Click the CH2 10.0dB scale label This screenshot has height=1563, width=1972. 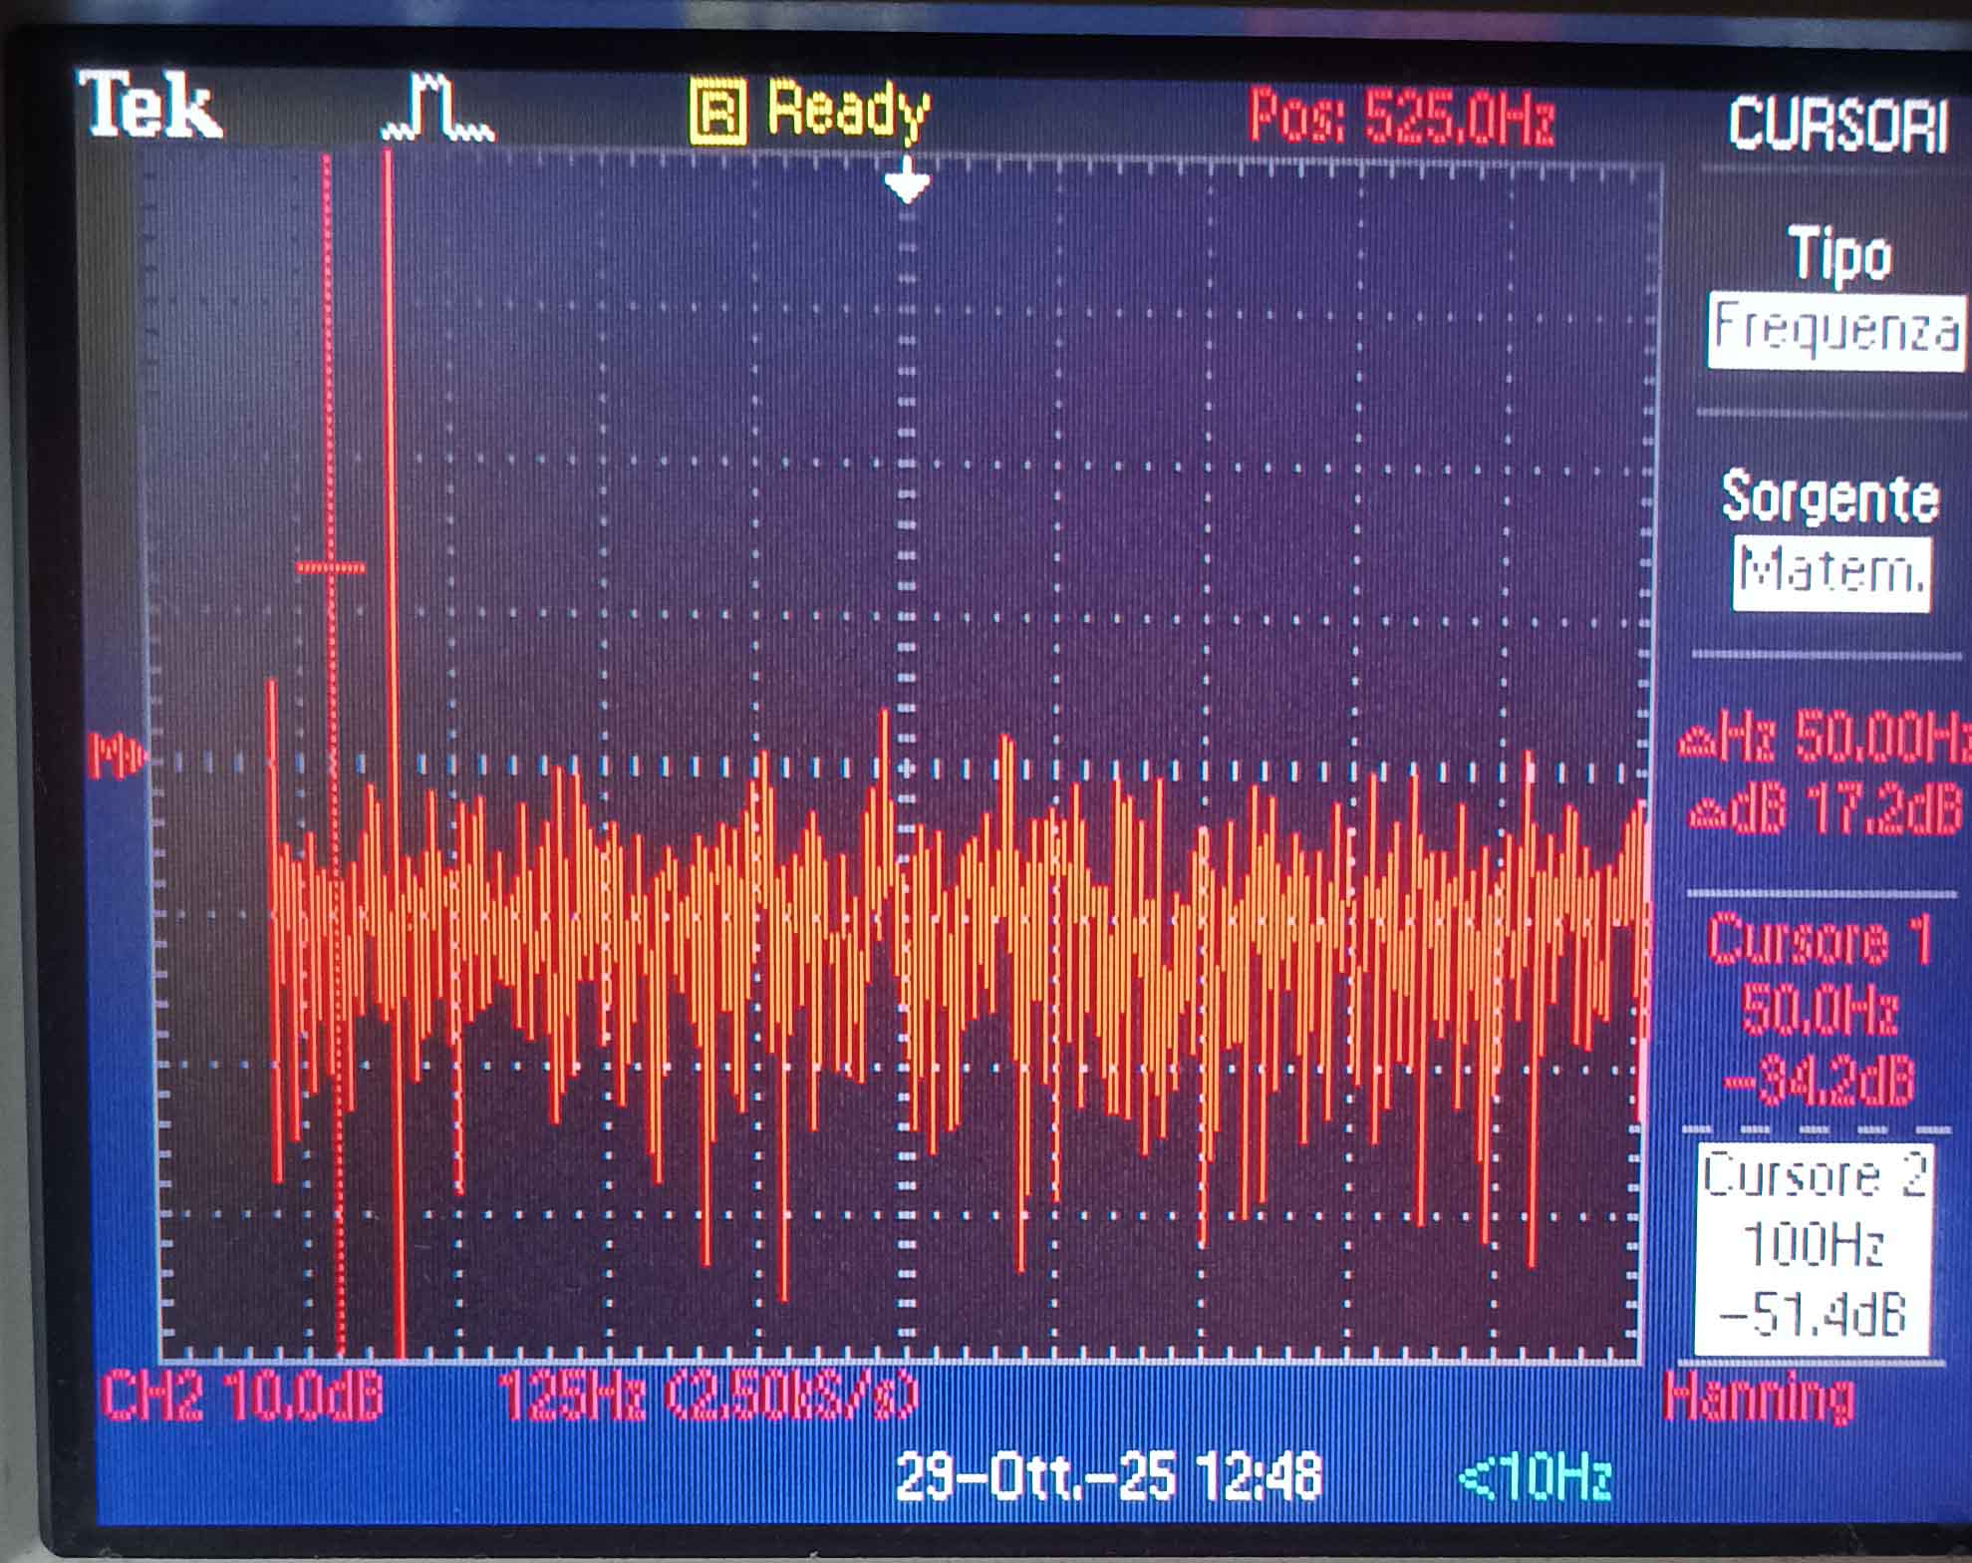coord(242,1396)
